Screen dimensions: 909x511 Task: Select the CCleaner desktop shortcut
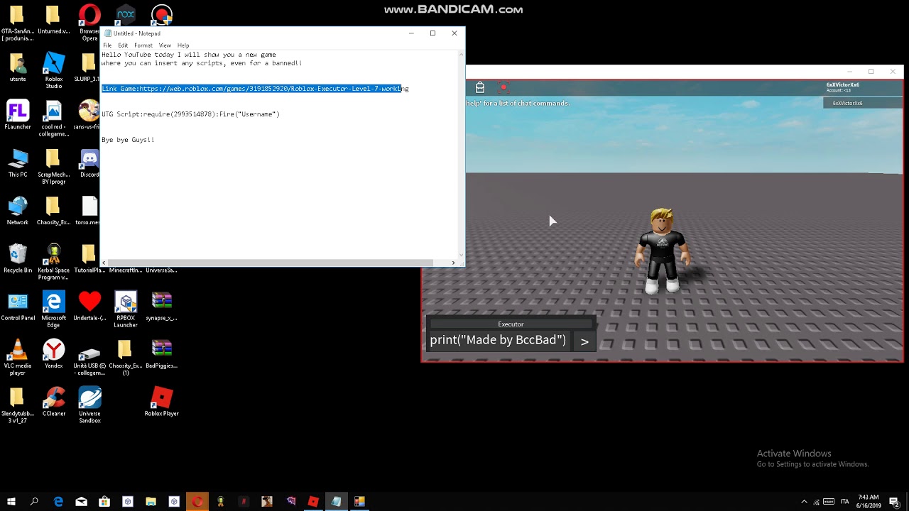53,401
